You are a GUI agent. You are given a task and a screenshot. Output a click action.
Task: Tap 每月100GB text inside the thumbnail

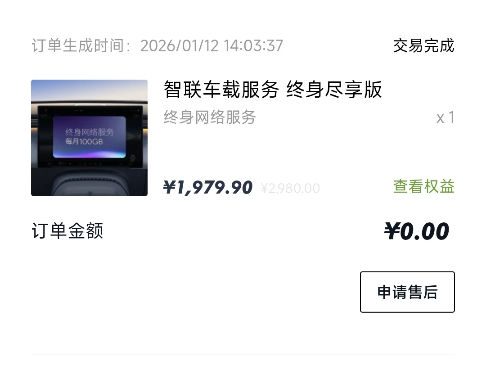point(84,142)
